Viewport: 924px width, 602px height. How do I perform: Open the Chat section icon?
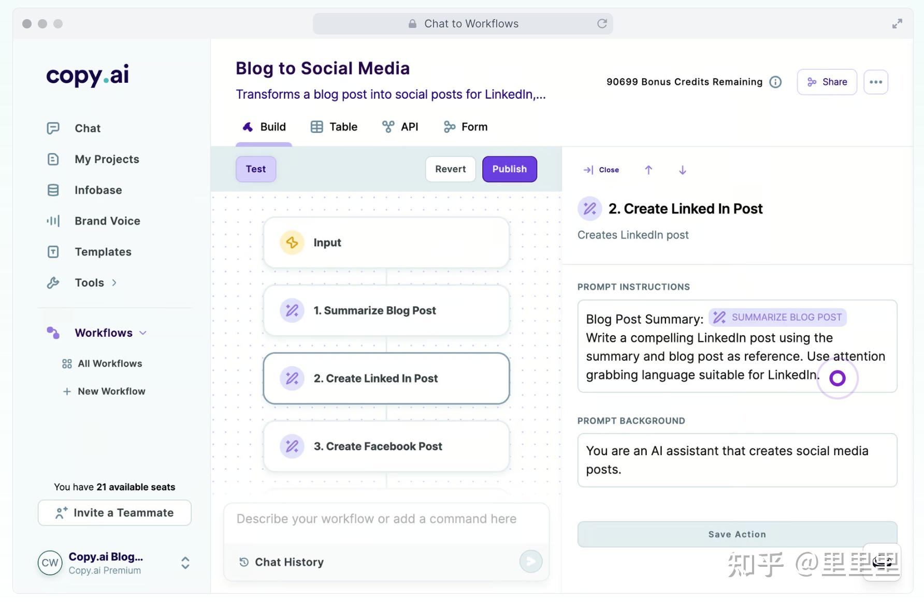[53, 128]
